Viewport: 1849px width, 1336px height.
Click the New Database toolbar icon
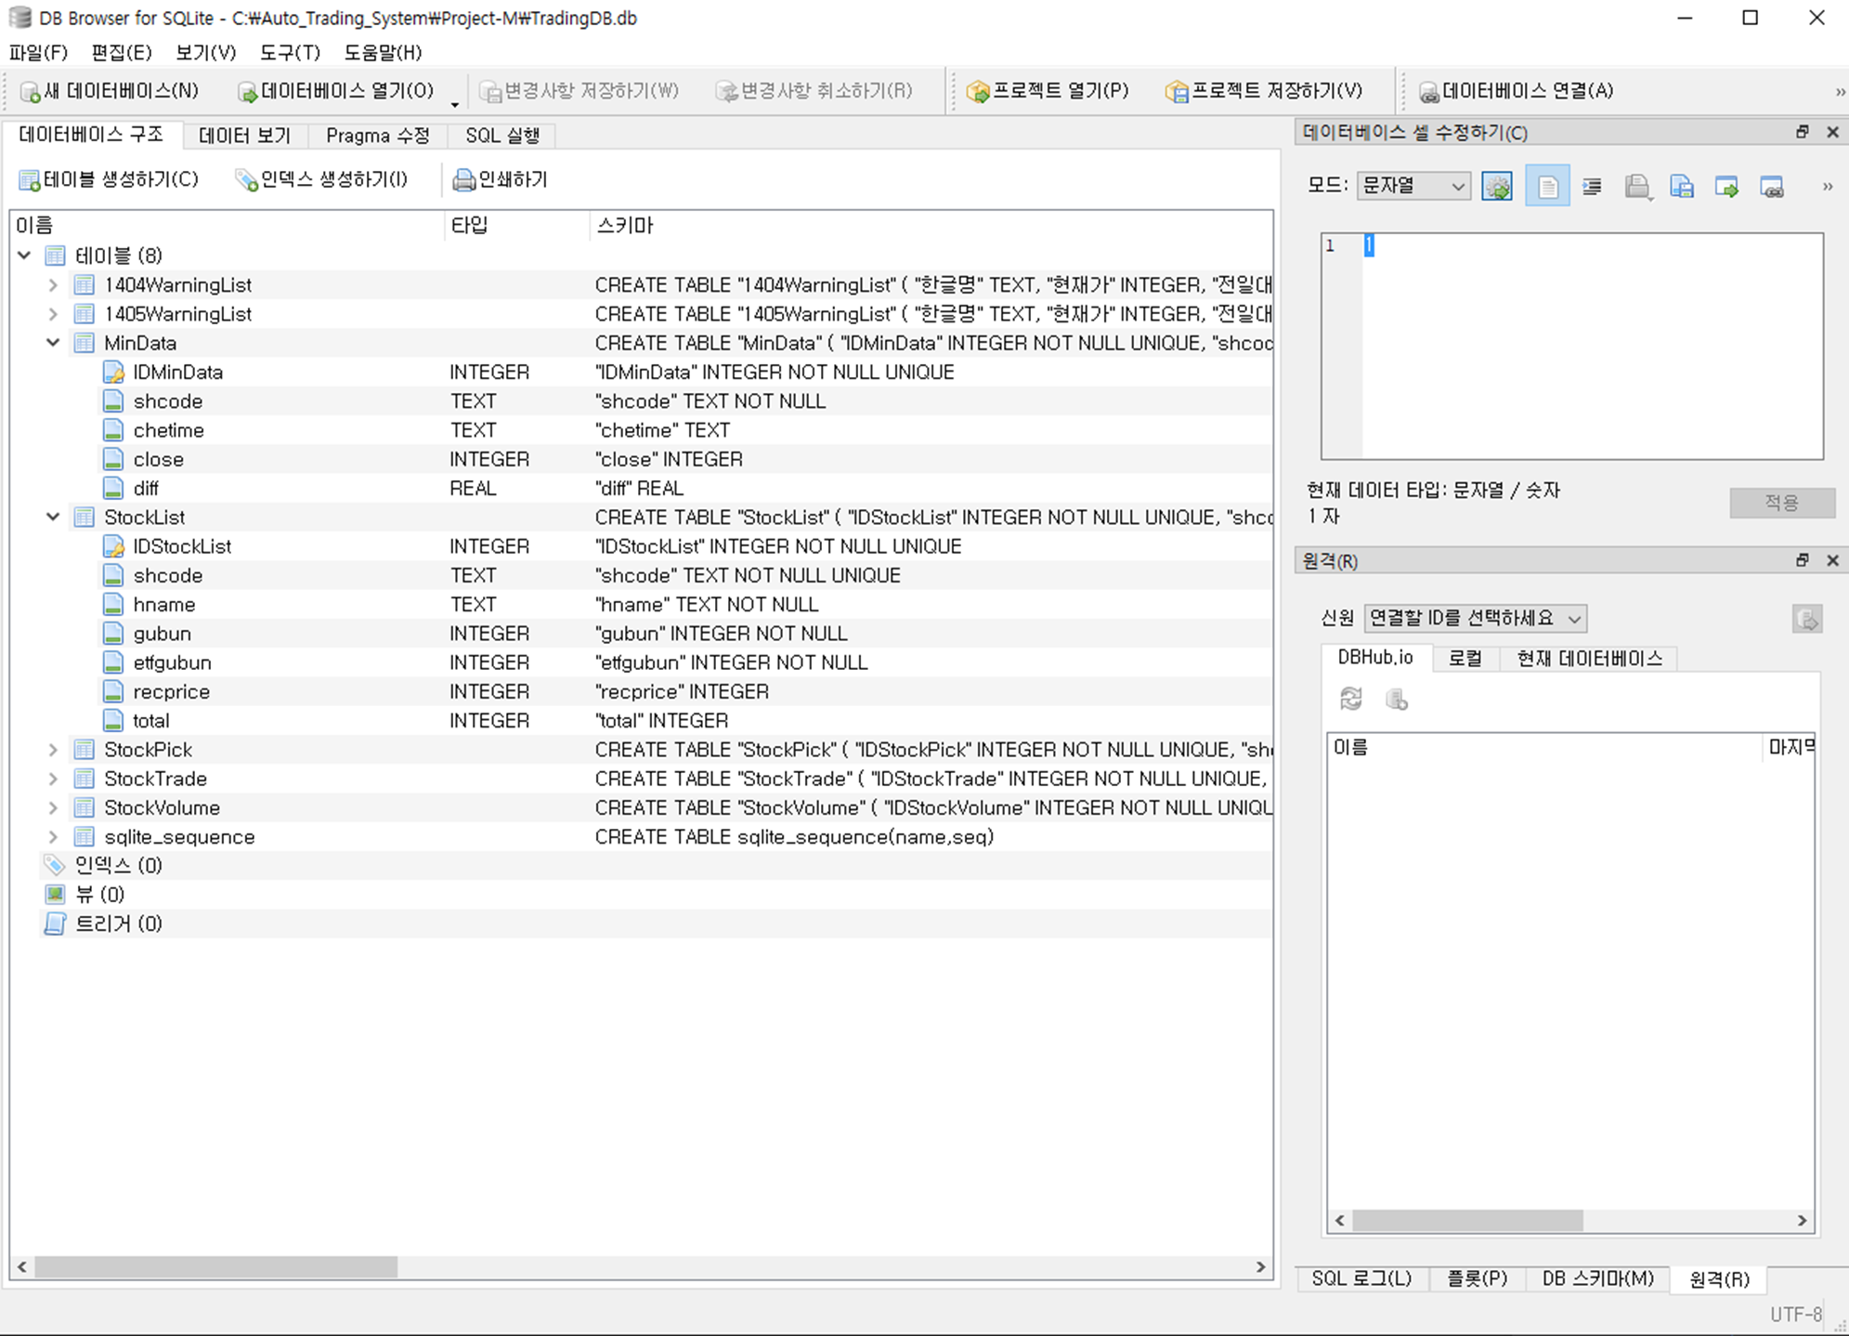[31, 92]
